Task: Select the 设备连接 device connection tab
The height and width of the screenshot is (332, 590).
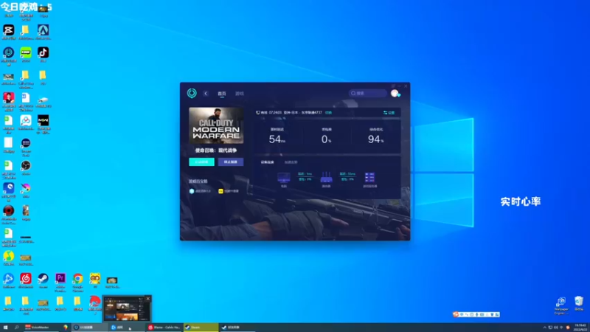Action: [267, 162]
